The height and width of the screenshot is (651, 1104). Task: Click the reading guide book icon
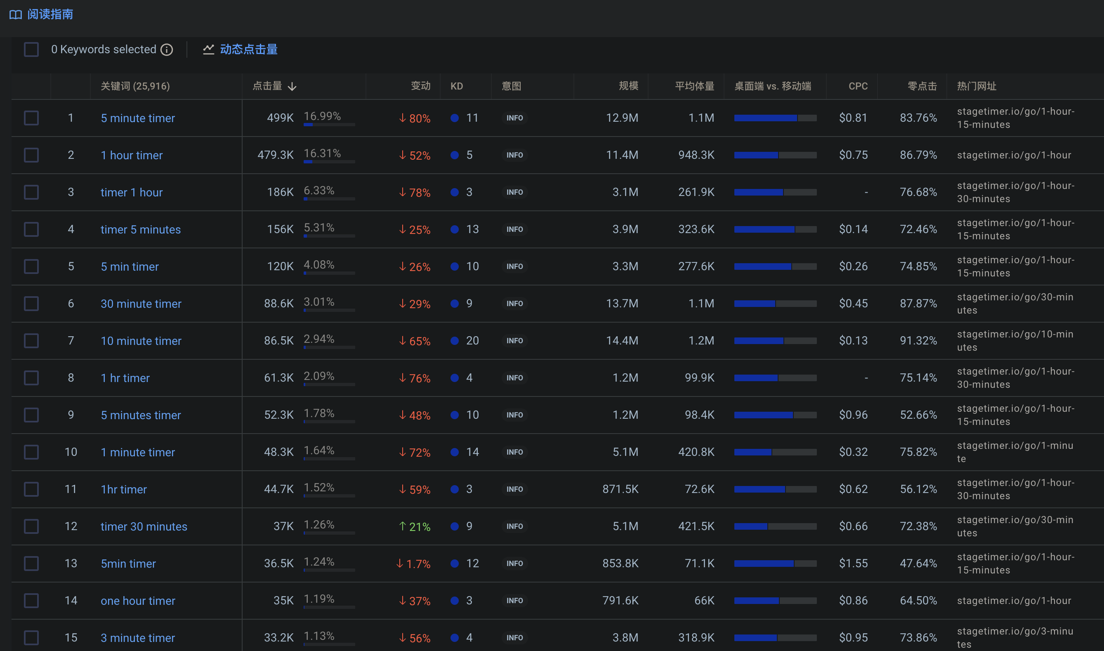15,14
